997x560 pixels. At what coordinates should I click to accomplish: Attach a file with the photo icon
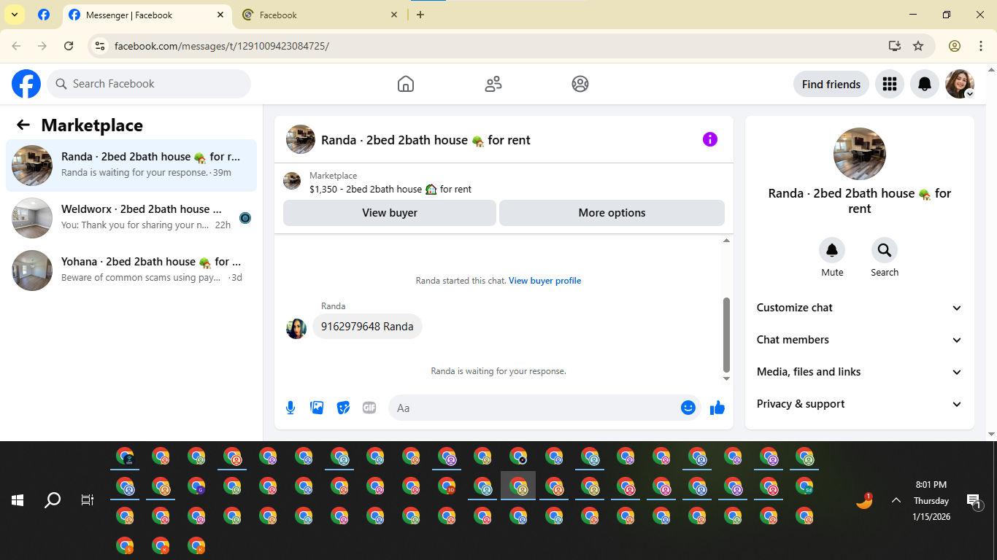pyautogui.click(x=317, y=408)
